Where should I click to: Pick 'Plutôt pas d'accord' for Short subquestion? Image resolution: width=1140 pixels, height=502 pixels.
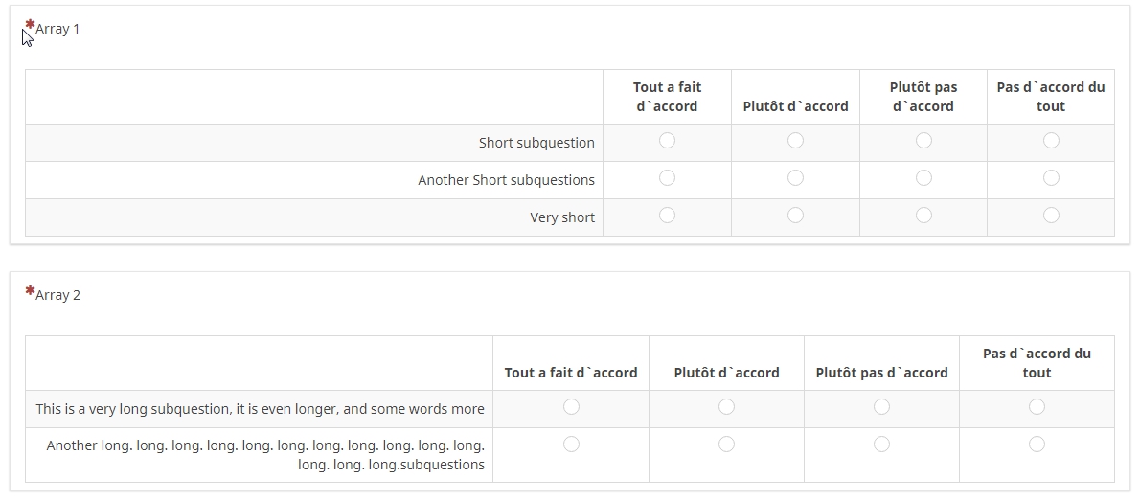pos(923,141)
